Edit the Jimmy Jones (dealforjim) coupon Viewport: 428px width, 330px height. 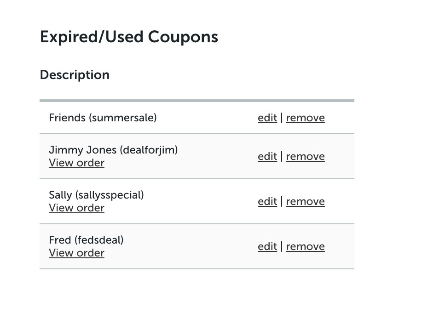click(x=267, y=156)
